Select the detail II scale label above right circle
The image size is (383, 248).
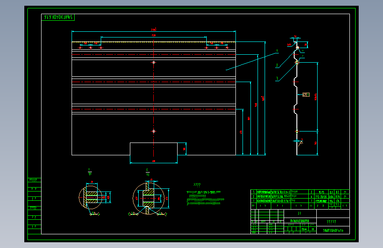[x=148, y=173]
